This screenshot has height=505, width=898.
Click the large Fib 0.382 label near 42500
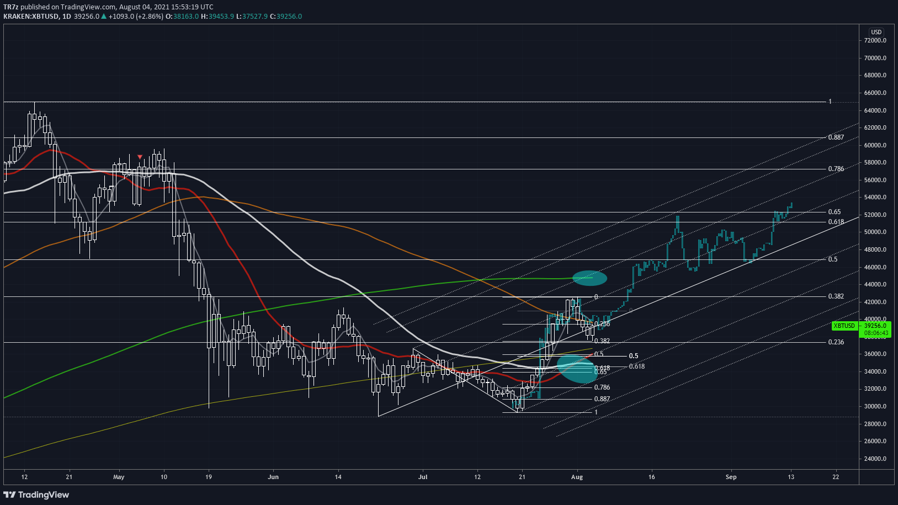836,296
